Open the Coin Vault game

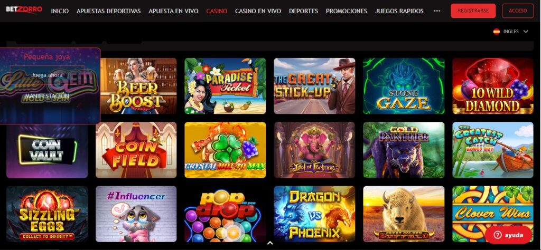[x=47, y=151]
